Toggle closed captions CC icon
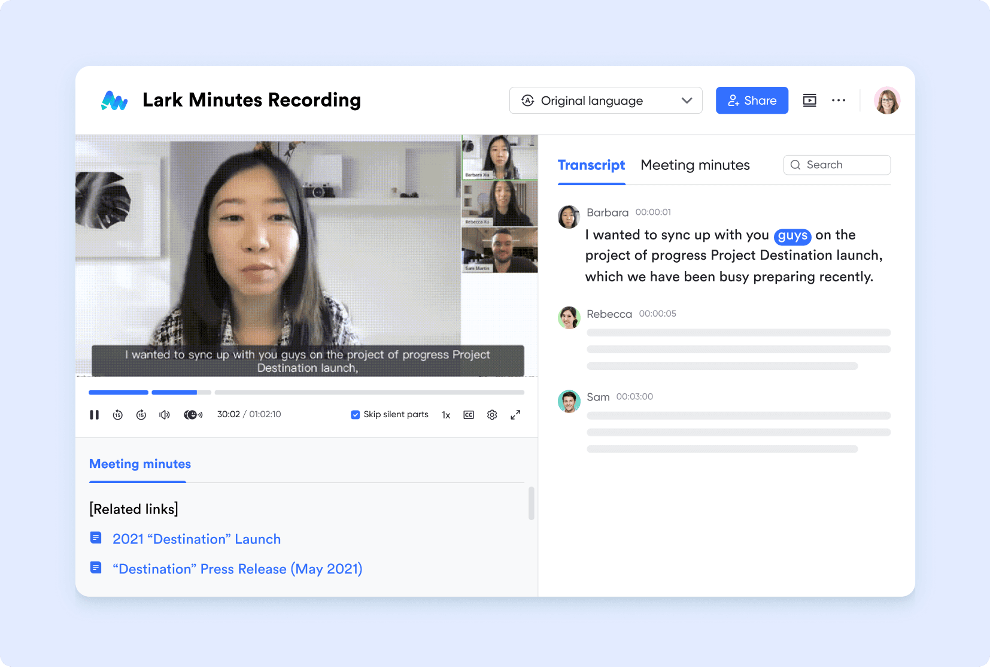The width and height of the screenshot is (990, 668). point(469,415)
